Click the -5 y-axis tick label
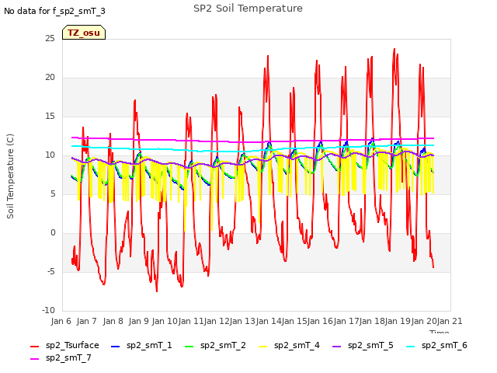This screenshot has height=373, width=497. point(51,272)
